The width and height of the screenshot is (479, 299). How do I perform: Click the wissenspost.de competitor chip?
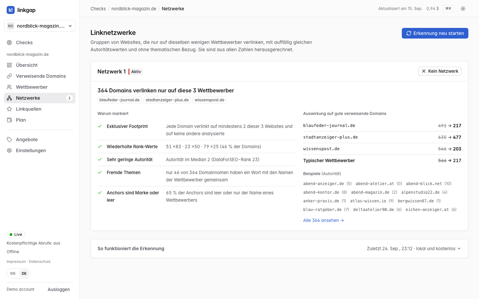pyautogui.click(x=210, y=100)
